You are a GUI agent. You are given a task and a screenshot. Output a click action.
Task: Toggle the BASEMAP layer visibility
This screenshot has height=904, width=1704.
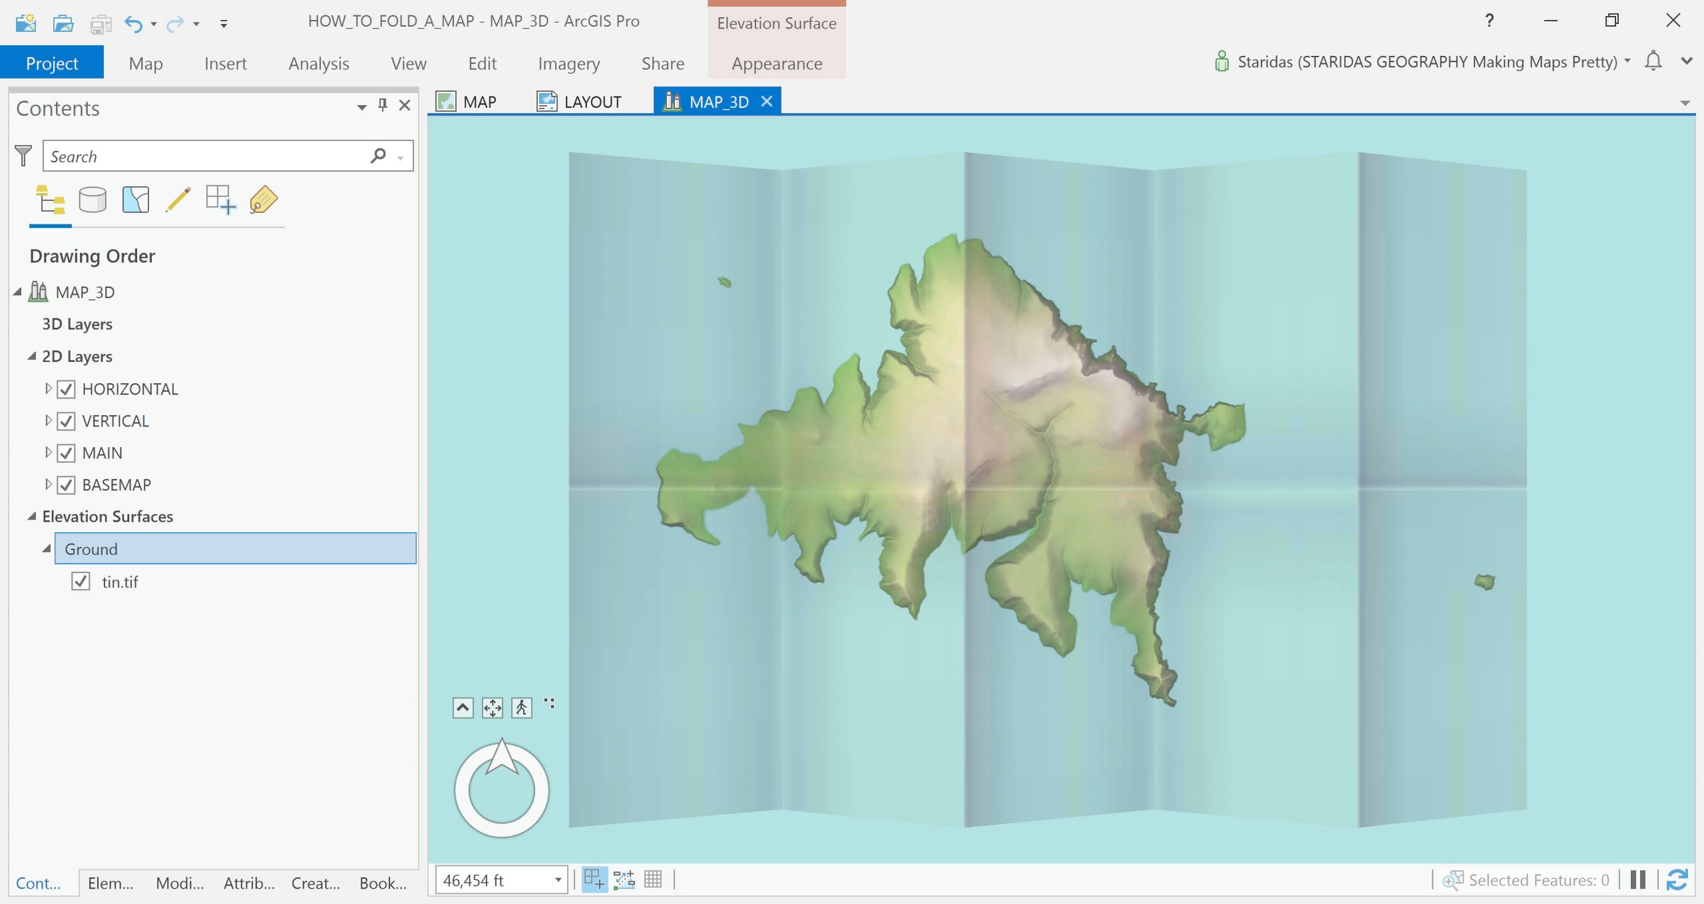click(66, 485)
